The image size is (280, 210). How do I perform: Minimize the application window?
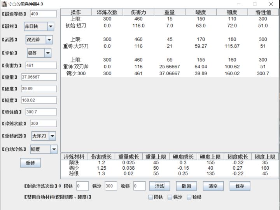coord(239,4)
